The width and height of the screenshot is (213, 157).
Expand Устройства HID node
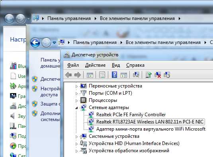(x=76, y=144)
